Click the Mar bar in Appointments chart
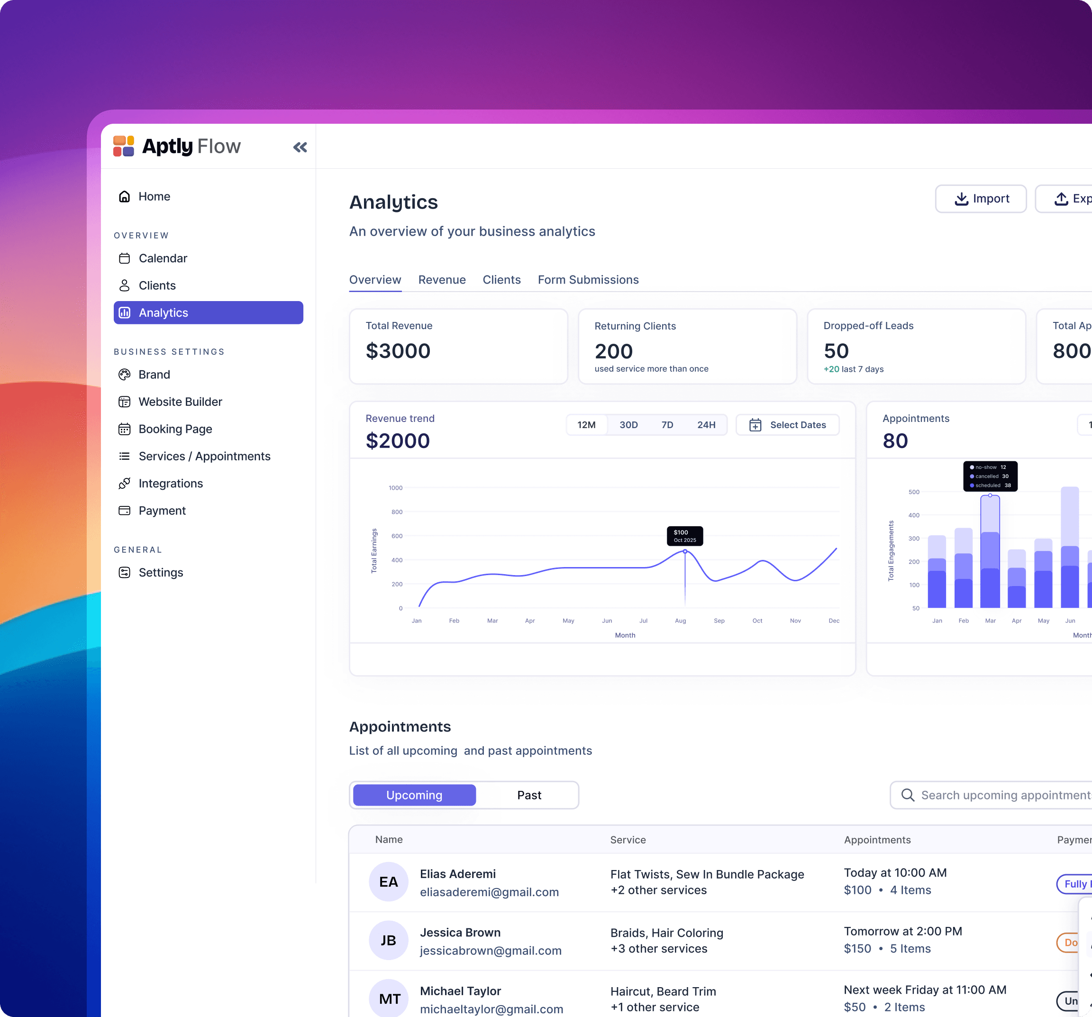1092x1017 pixels. (990, 551)
